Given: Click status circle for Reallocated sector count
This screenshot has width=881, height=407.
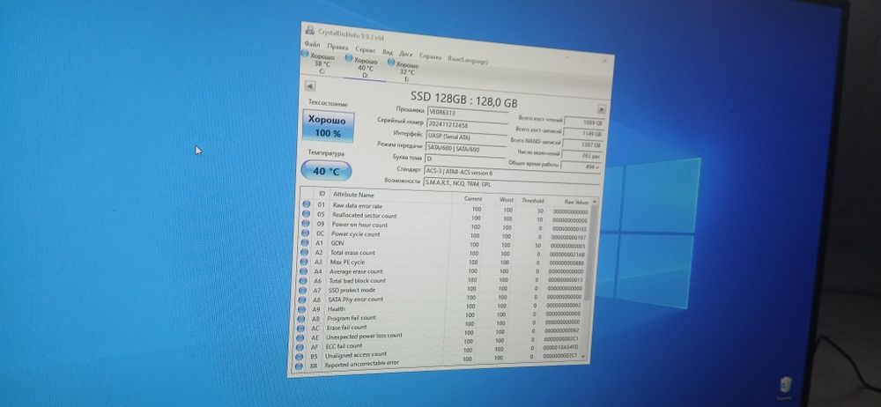Looking at the screenshot, I should 307,213.
